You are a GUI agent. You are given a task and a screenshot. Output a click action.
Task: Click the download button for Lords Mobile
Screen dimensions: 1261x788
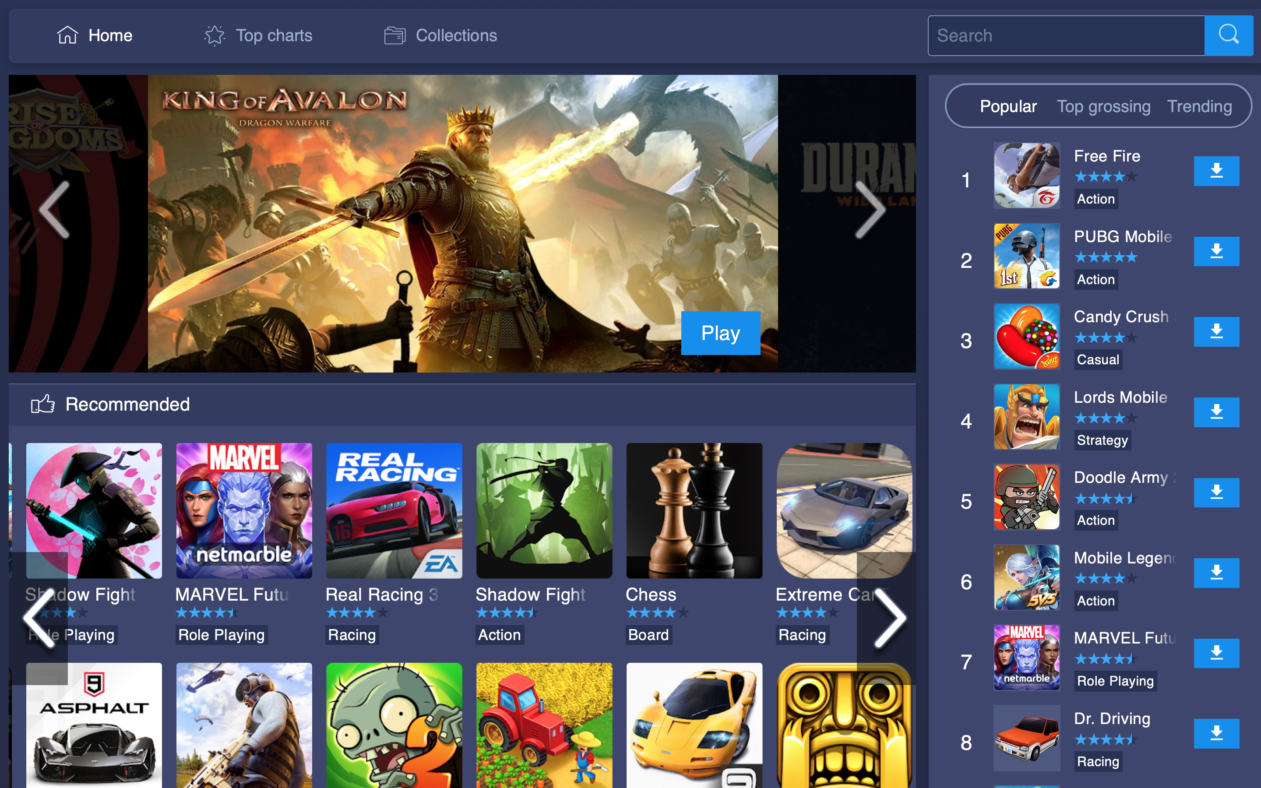pyautogui.click(x=1216, y=412)
